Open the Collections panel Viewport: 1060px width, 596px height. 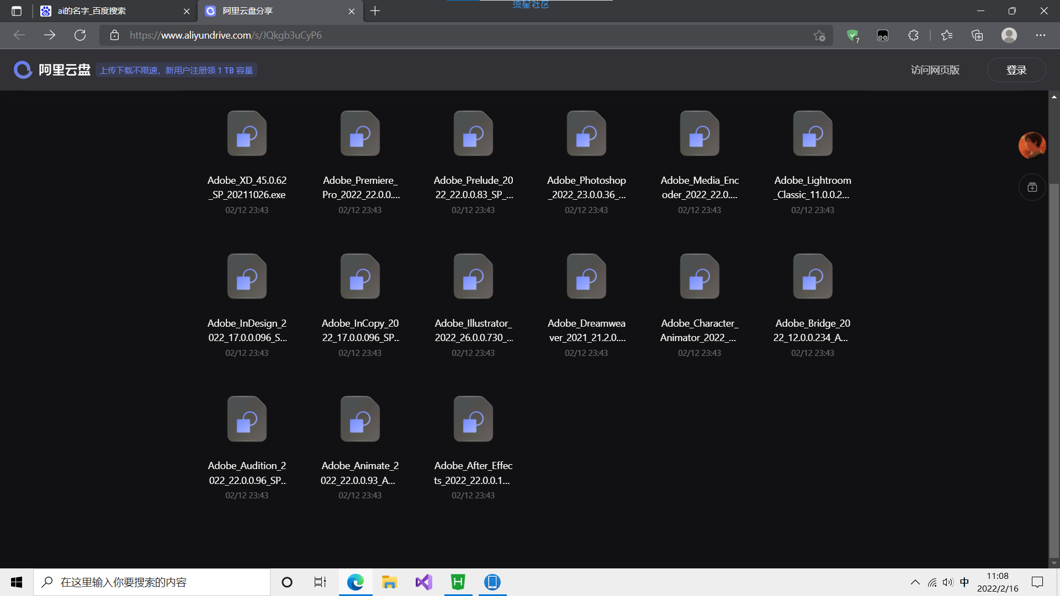tap(977, 35)
